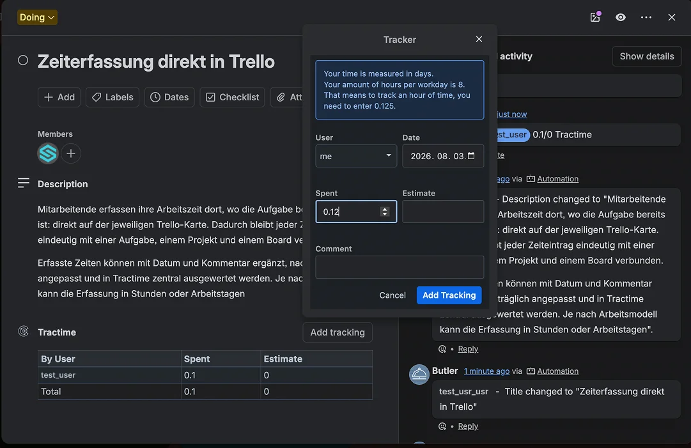This screenshot has width=691, height=448.
Task: Increase Spent value with the up arrow
Action: coord(385,209)
